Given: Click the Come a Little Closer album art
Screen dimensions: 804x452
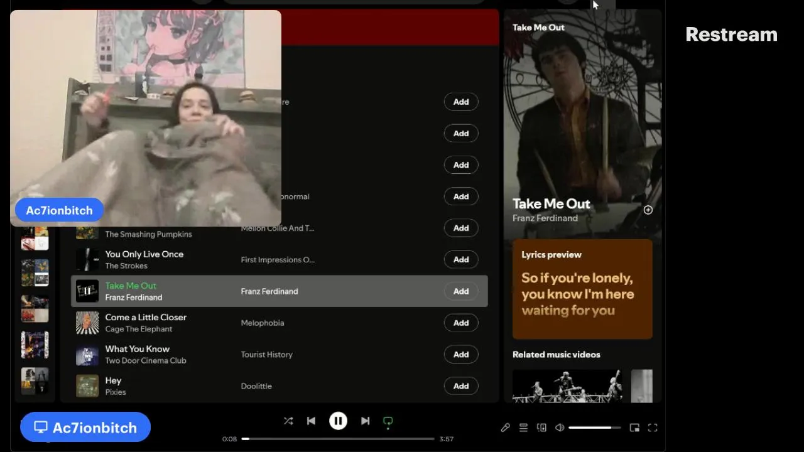Looking at the screenshot, I should click(87, 323).
